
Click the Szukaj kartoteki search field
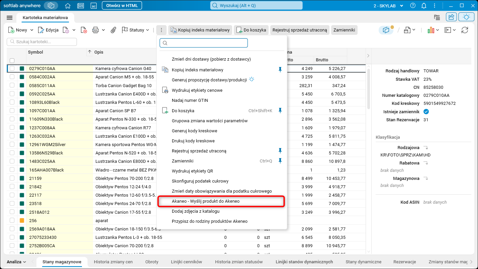point(42,42)
